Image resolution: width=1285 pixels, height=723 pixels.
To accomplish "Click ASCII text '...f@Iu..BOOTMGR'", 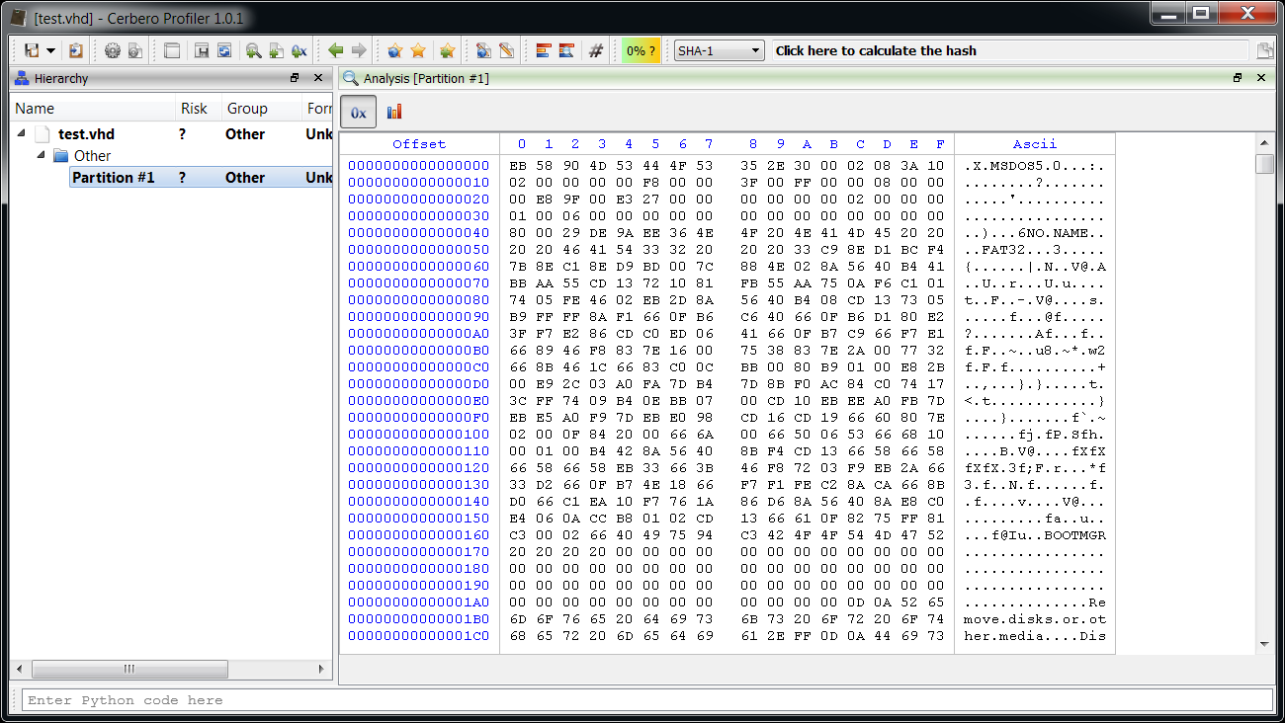I will click(1035, 534).
